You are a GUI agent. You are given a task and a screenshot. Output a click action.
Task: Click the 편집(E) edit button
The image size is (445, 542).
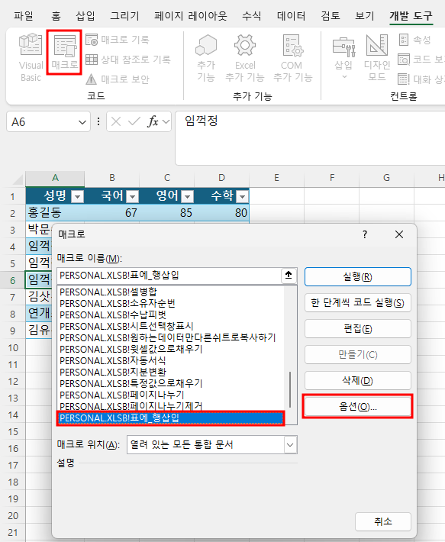357,329
